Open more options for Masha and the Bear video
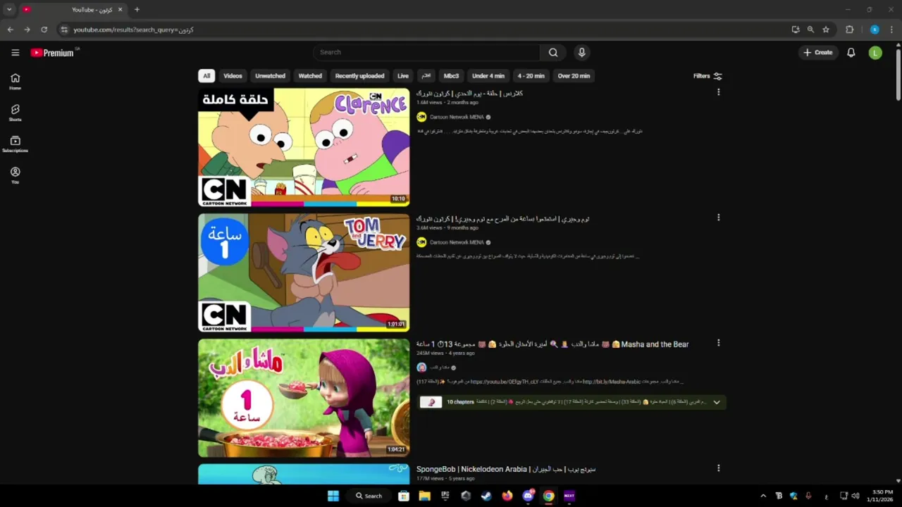Screen dimensions: 902x507 [718, 343]
